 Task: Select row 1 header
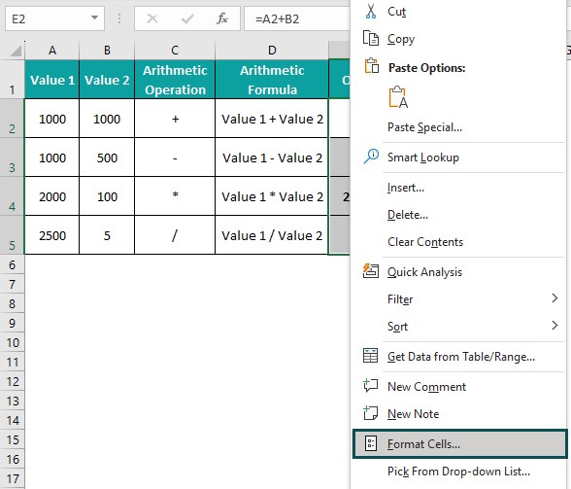[12, 80]
